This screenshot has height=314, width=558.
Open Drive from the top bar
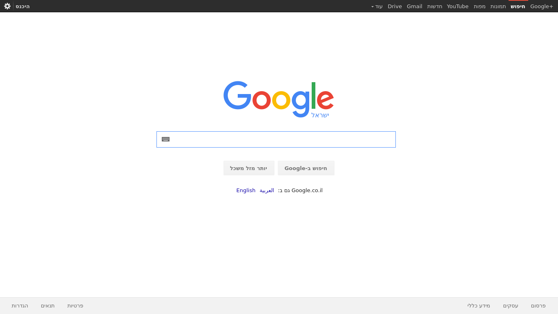point(395,7)
